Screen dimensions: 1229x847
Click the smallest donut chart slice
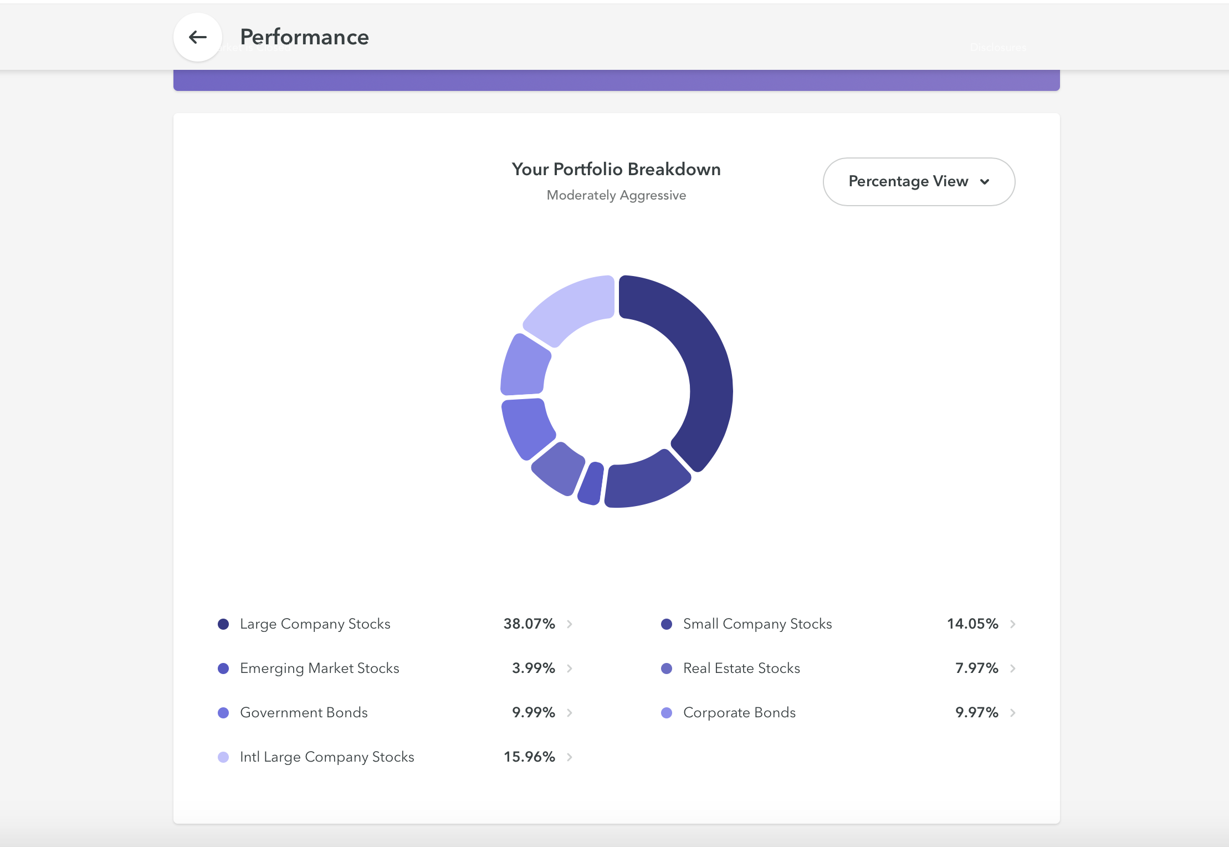591,484
